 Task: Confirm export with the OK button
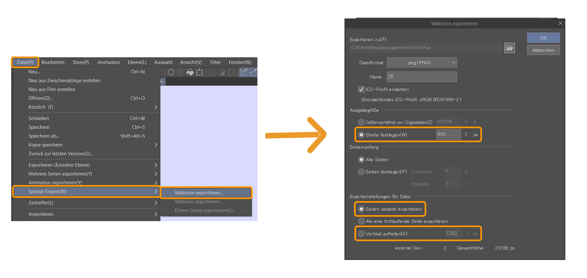click(543, 38)
